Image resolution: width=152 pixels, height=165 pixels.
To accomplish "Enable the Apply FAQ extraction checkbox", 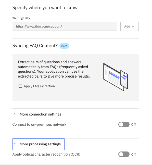I will click(20, 86).
